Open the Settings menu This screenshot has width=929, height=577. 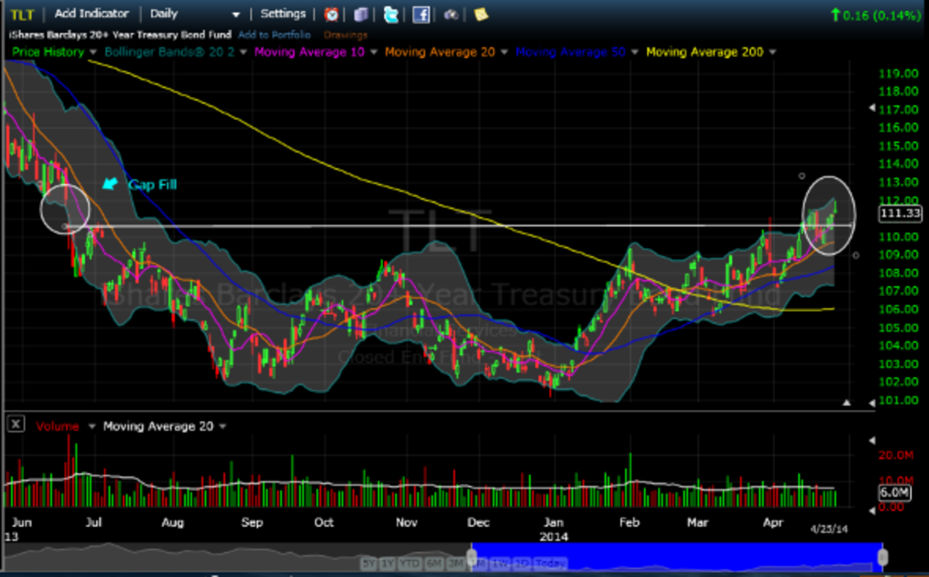click(x=283, y=14)
